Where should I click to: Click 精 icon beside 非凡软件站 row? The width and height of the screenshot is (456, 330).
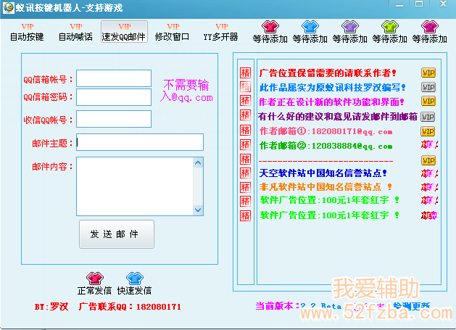tap(245, 187)
